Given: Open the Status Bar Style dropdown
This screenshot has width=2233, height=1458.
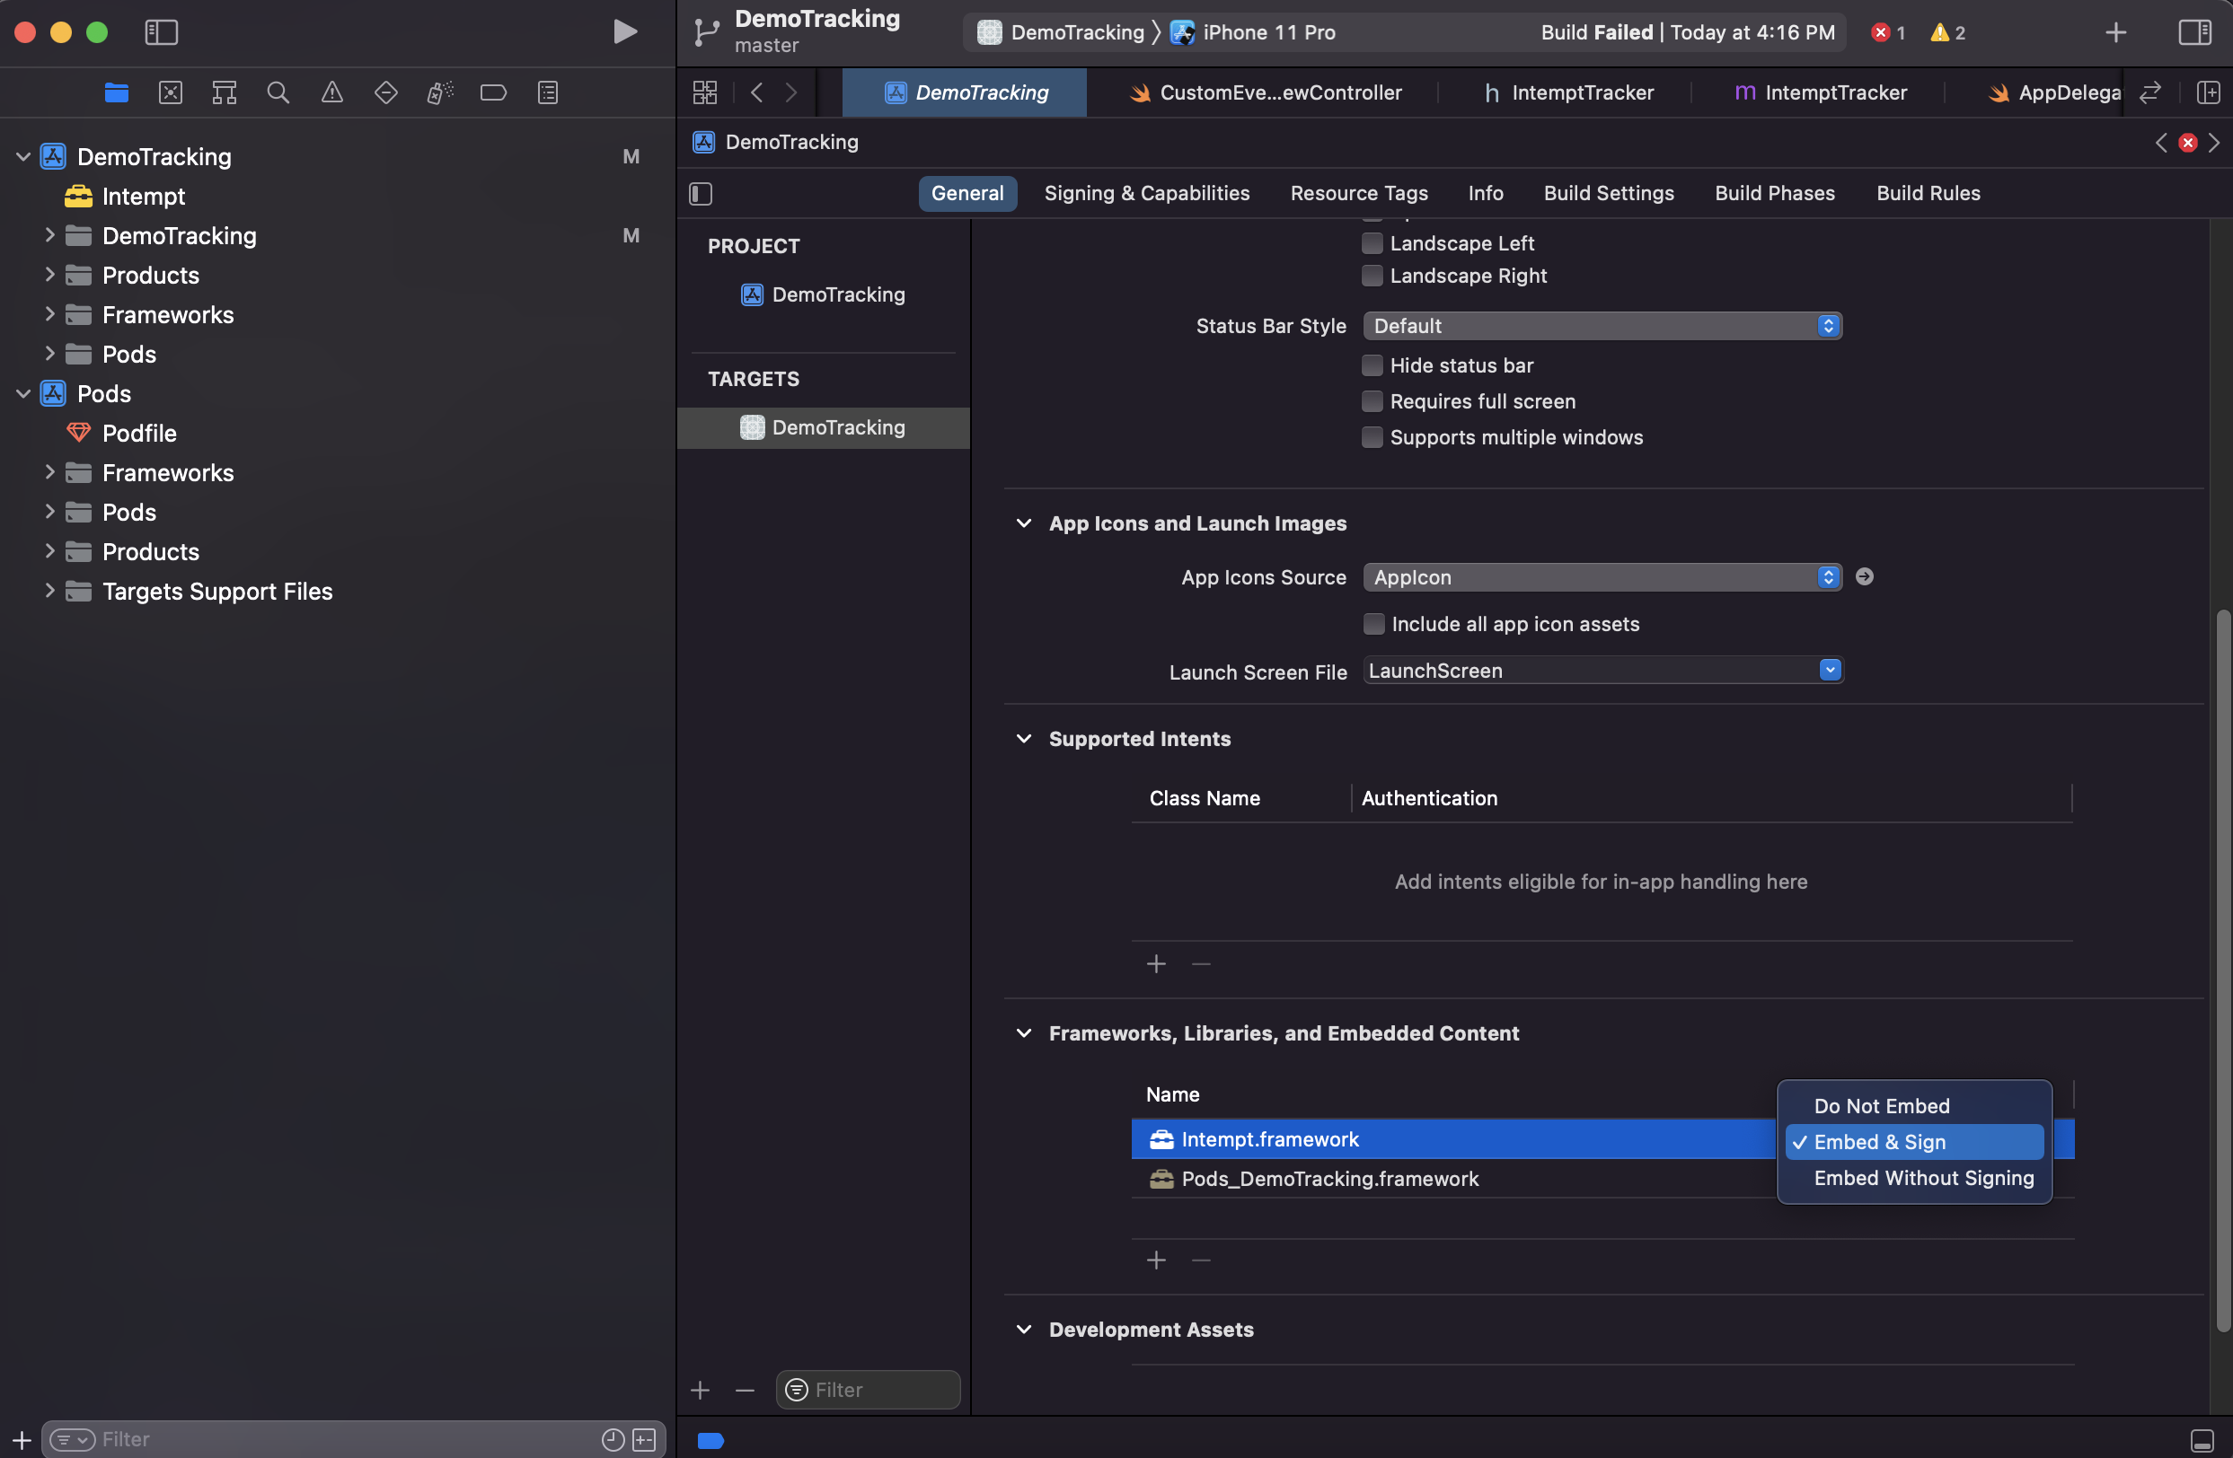Looking at the screenshot, I should [x=1602, y=325].
